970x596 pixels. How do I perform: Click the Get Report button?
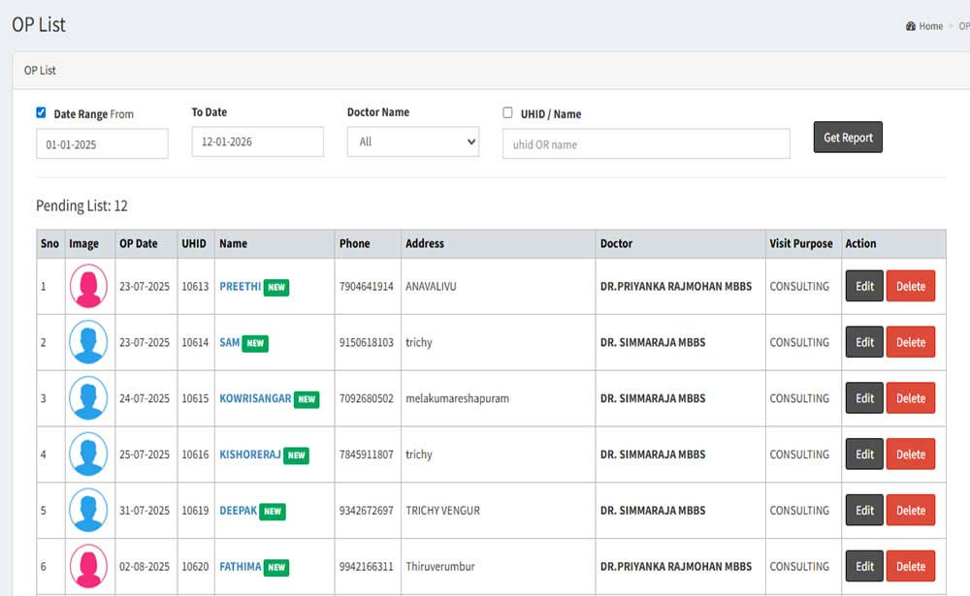tap(847, 138)
